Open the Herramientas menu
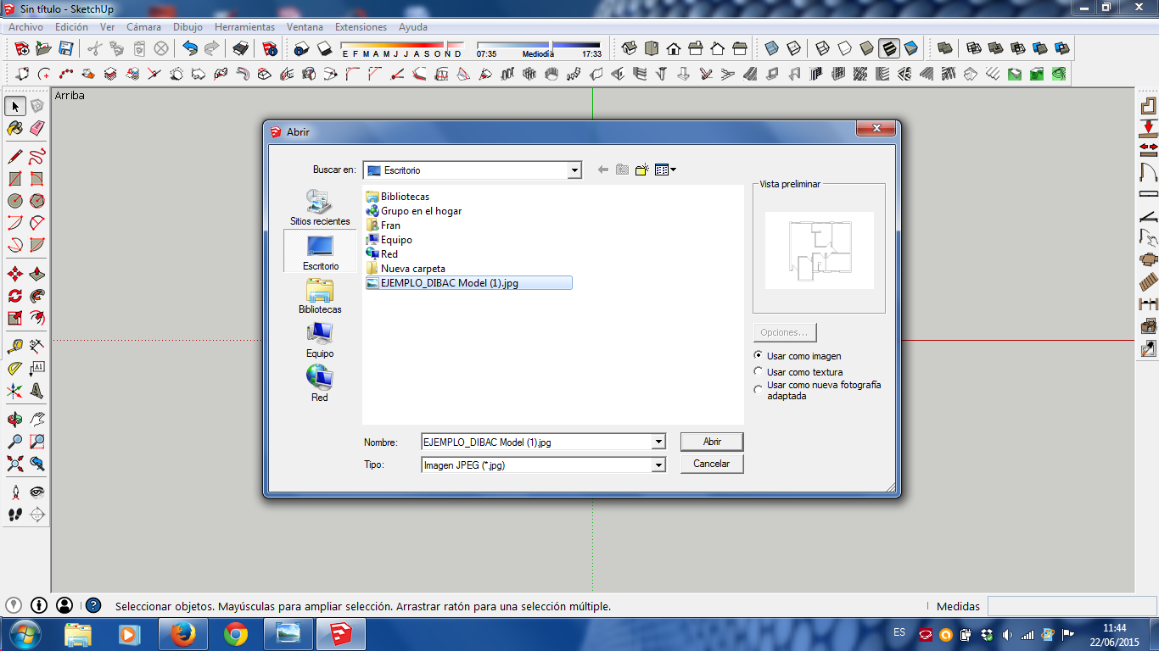This screenshot has width=1159, height=651. coord(244,27)
